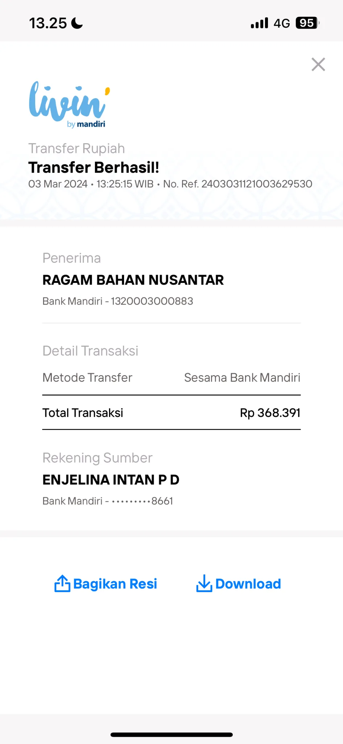Tap the Metode Transfer row
343x744 pixels.
pyautogui.click(x=171, y=377)
